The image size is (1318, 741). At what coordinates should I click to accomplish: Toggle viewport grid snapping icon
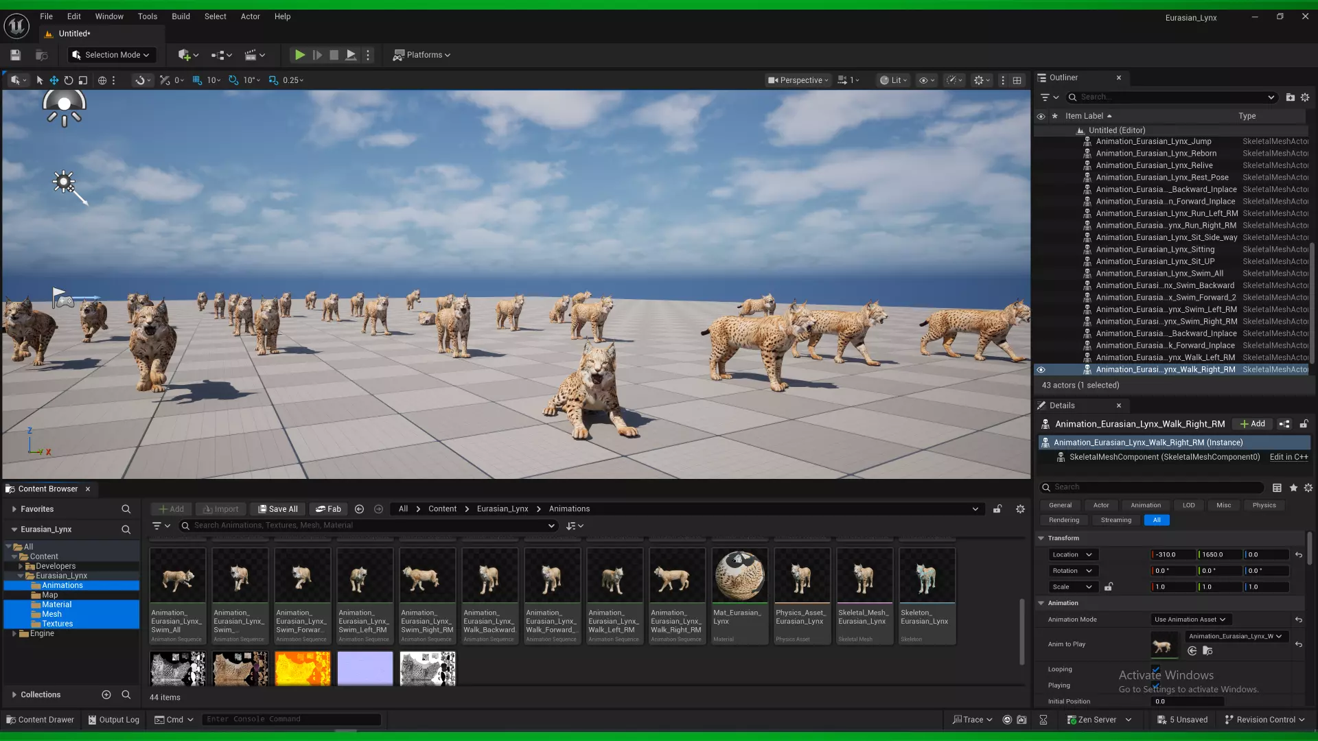point(197,80)
